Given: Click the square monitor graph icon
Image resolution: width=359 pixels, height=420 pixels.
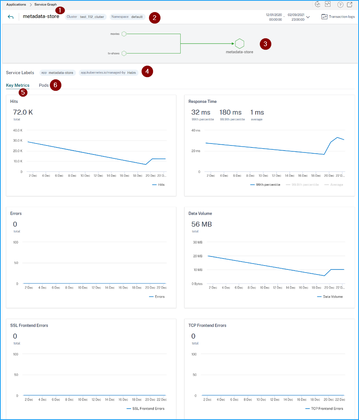Looking at the screenshot, I should (328, 4).
